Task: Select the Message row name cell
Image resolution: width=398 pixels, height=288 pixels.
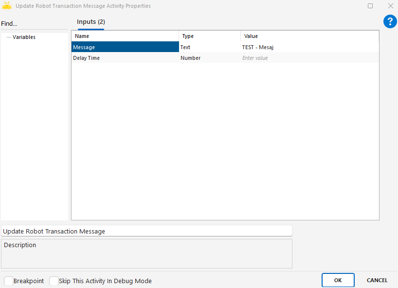Action: point(125,47)
